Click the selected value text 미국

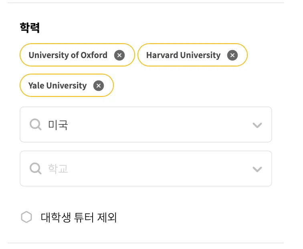coord(58,125)
